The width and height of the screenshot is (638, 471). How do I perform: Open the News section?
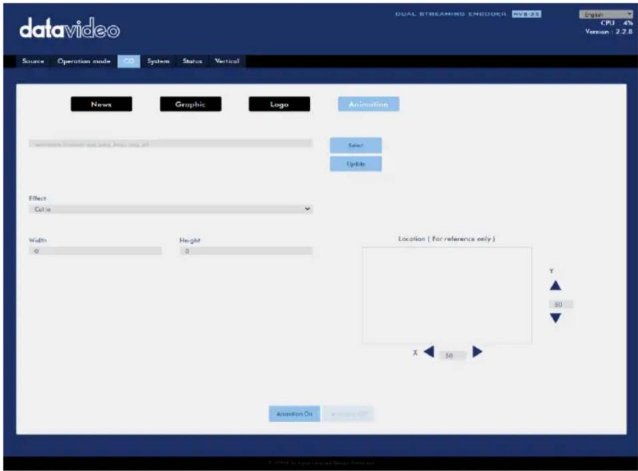[x=101, y=104]
